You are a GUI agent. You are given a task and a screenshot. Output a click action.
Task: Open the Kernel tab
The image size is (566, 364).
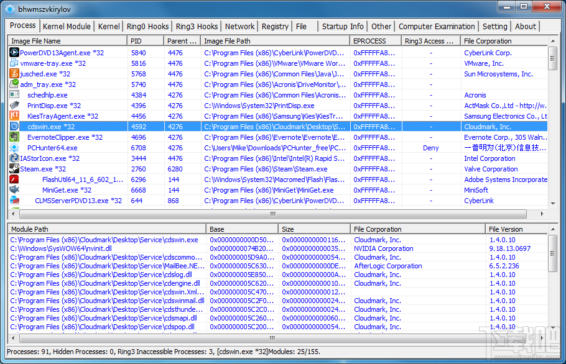[109, 26]
